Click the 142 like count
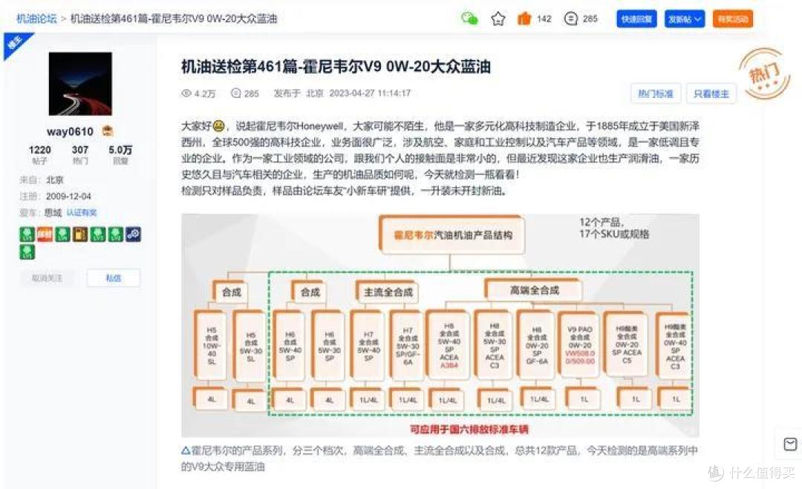The image size is (802, 489). coord(544,19)
